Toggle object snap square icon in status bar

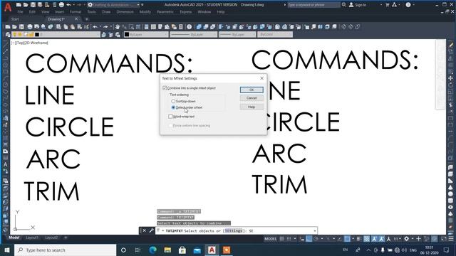[347, 239]
